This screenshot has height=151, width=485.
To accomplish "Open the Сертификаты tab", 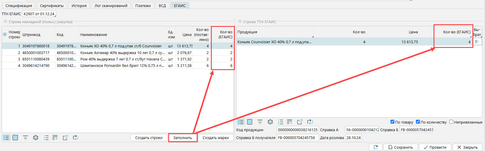I will (x=52, y=6).
